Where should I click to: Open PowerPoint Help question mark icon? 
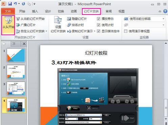pos(165,11)
